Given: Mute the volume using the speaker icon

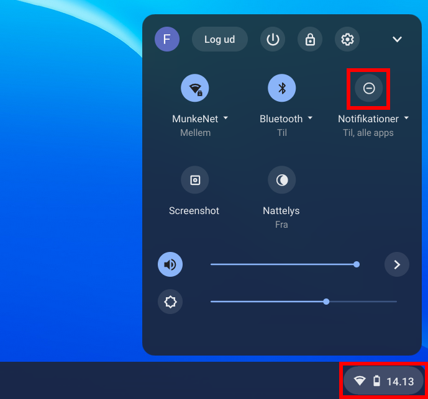Looking at the screenshot, I should pyautogui.click(x=170, y=265).
